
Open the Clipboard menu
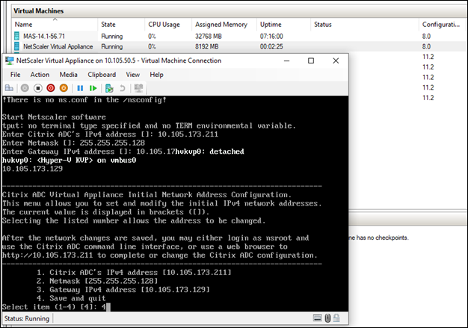pyautogui.click(x=102, y=75)
